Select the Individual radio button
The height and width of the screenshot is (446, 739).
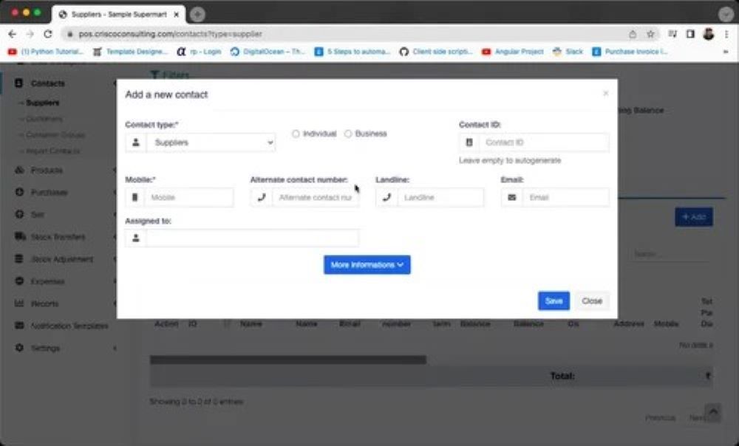click(296, 134)
